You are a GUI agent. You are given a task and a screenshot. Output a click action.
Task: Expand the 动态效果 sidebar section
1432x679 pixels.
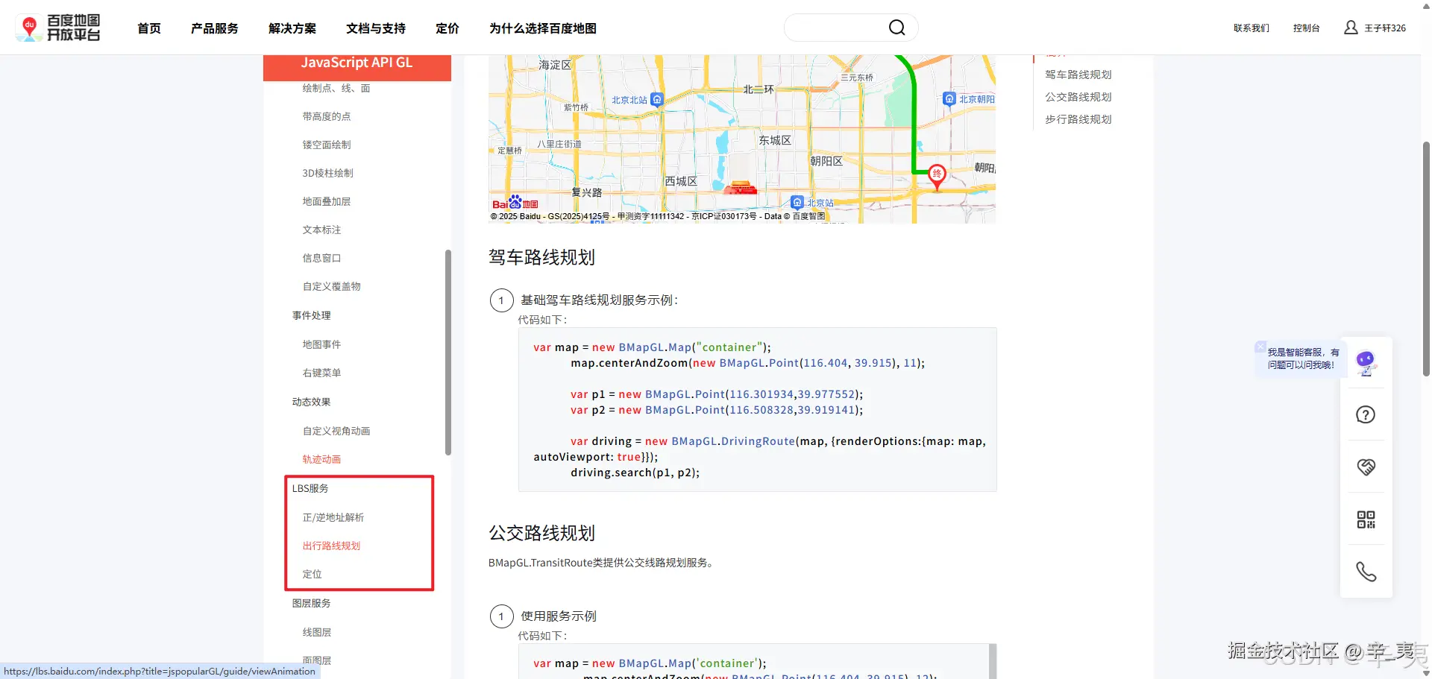click(310, 401)
